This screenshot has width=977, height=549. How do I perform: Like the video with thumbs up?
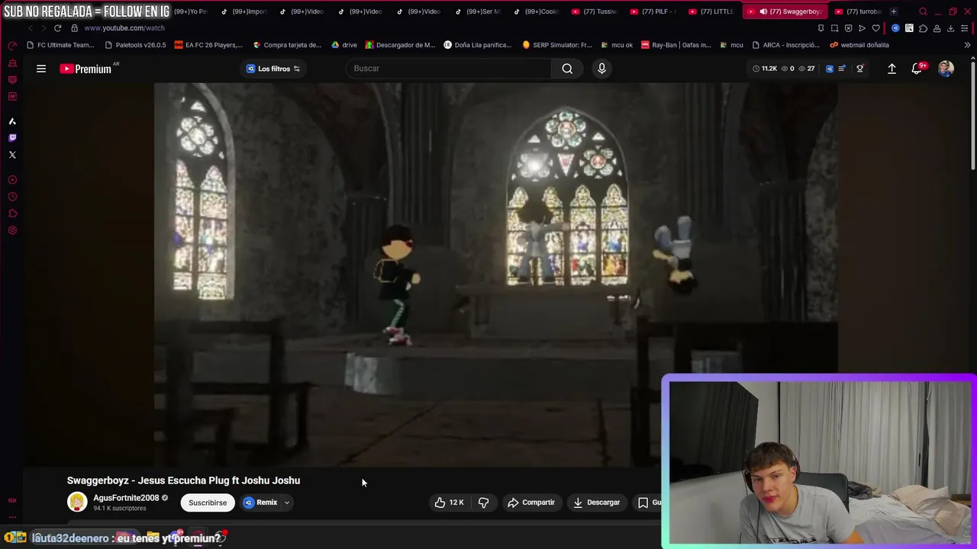(x=449, y=502)
